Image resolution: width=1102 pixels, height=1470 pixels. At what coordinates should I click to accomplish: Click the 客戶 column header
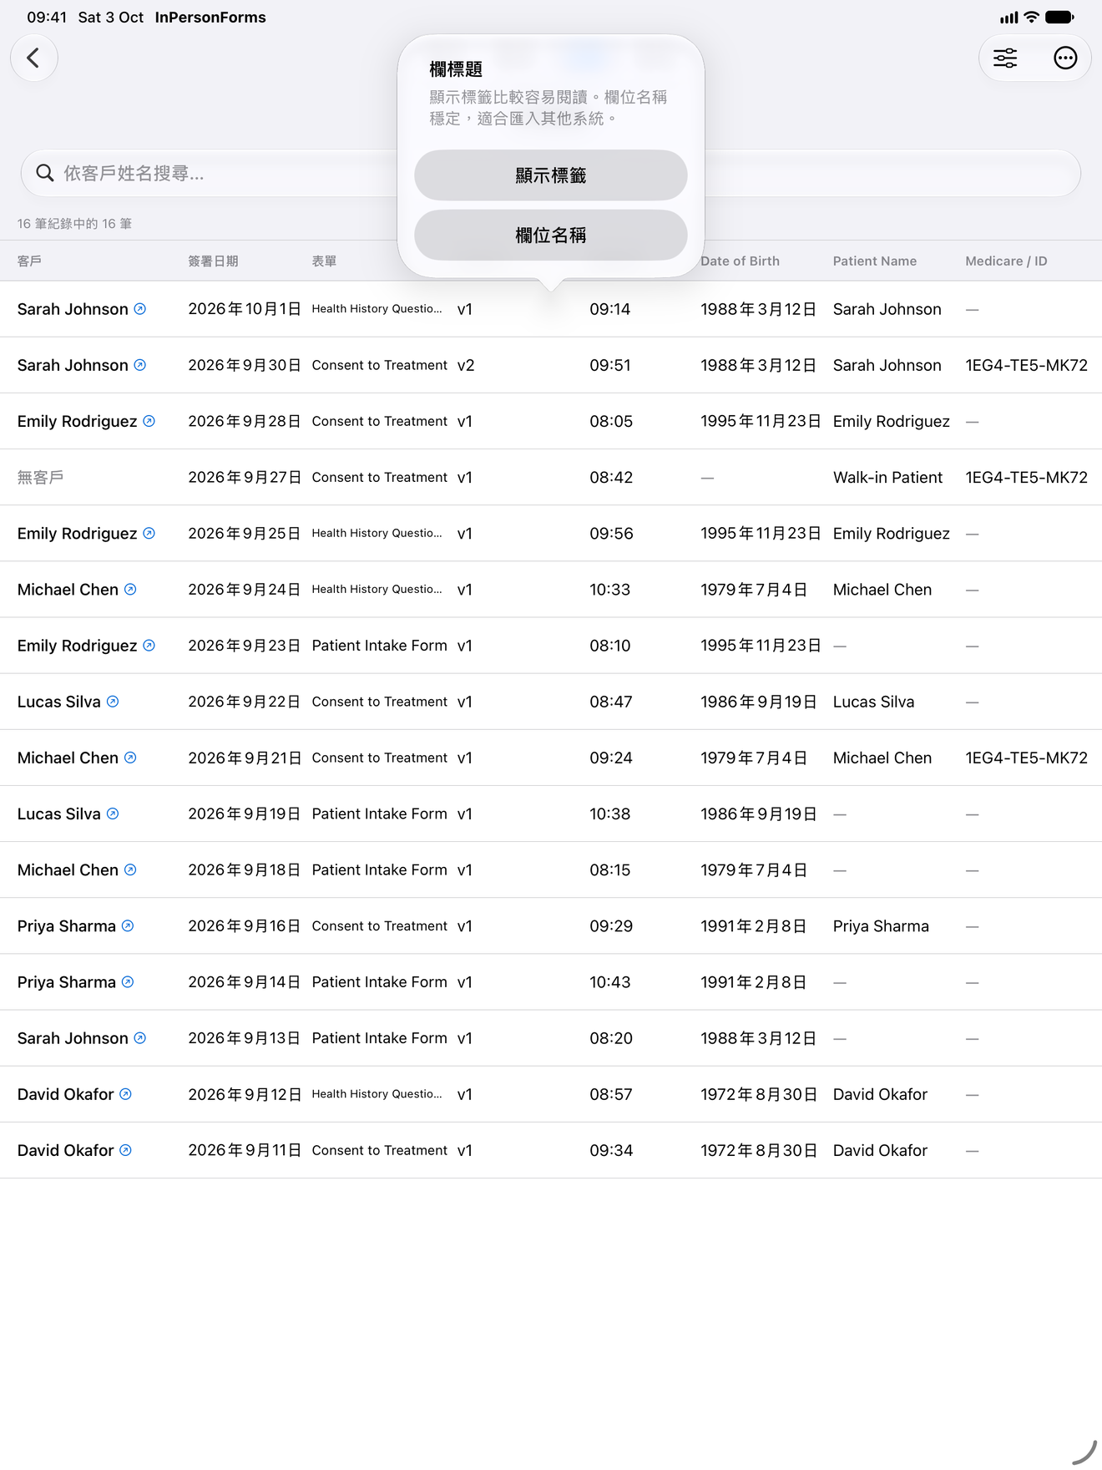[x=29, y=261]
